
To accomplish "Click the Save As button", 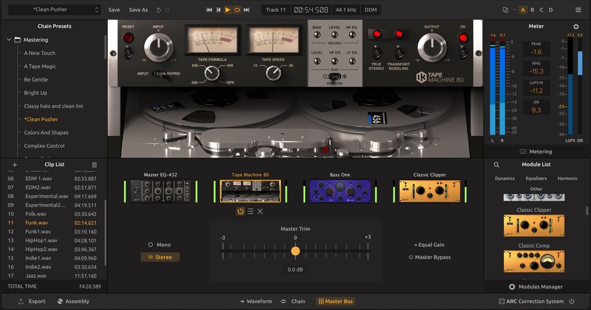I will coord(138,10).
